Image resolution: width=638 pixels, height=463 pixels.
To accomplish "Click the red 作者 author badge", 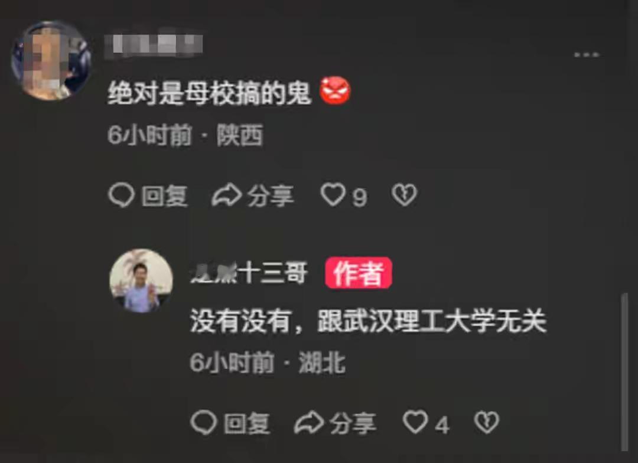I will [x=359, y=273].
